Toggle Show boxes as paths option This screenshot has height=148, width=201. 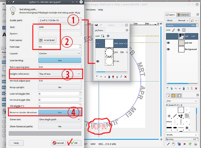60,126
